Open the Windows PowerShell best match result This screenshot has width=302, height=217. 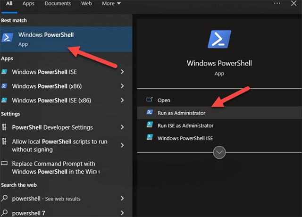[66, 39]
